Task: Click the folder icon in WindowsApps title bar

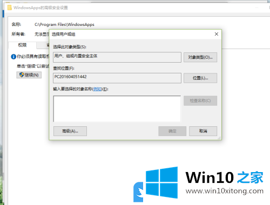Action: 10,8
